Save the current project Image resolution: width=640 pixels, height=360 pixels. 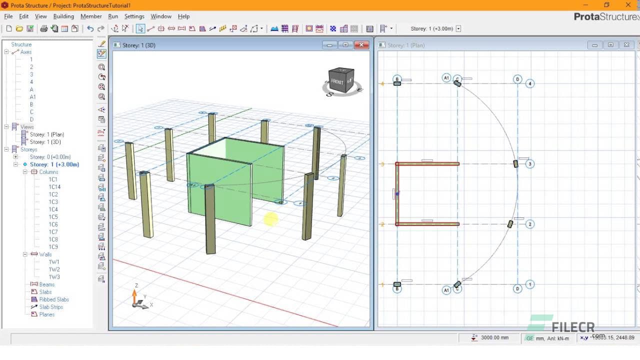[29, 28]
